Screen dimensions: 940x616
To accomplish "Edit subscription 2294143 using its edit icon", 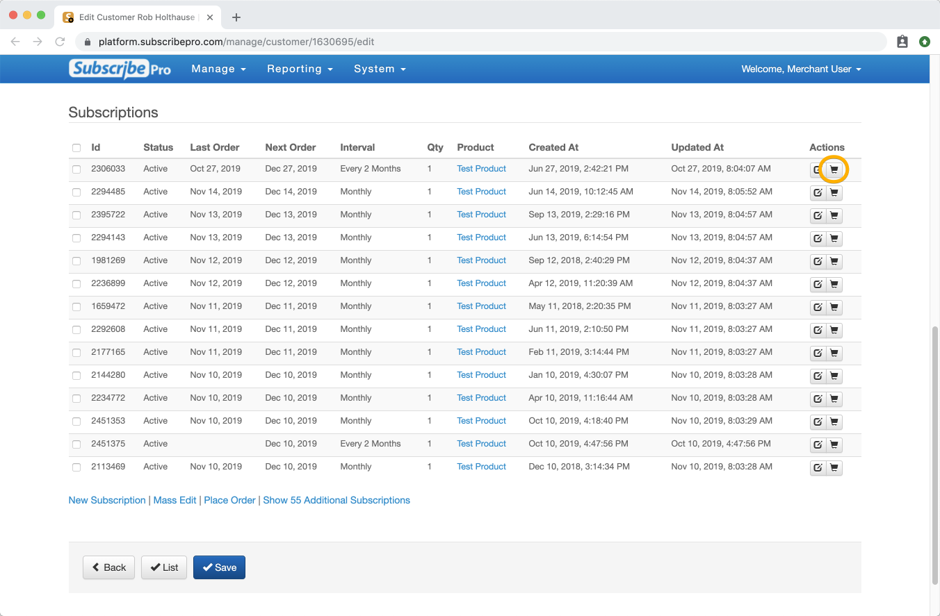I will pyautogui.click(x=818, y=239).
